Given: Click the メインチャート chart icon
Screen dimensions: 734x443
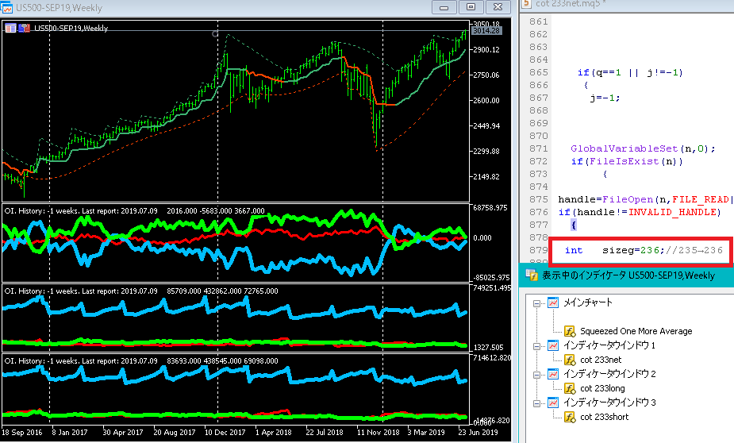Looking at the screenshot, I should click(553, 302).
